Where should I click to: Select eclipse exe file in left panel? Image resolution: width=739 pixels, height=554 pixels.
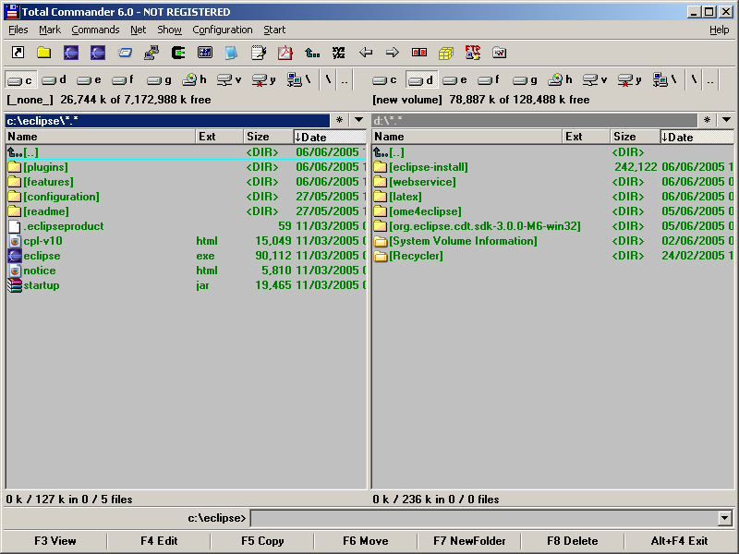pyautogui.click(x=187, y=256)
